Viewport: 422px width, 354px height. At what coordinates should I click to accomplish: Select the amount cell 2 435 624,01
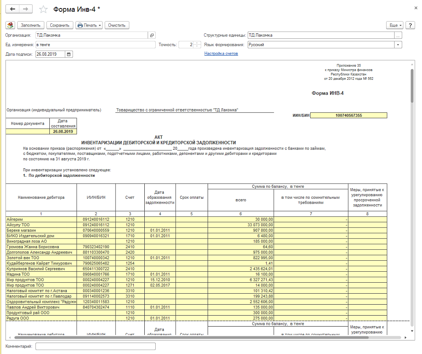[241, 269]
